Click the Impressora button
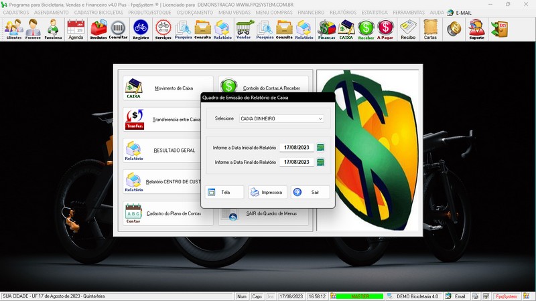This screenshot has height=301, width=536. [267, 192]
